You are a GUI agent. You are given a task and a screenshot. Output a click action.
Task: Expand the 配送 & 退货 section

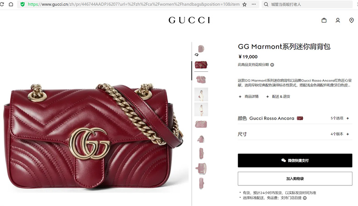pyautogui.click(x=278, y=97)
